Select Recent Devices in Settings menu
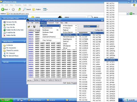137x102 pixels. pyautogui.click(x=50, y=28)
